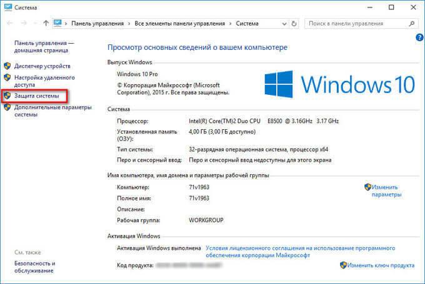The image size is (425, 284).
Task: Refresh the Control Panel page
Action: tap(294, 24)
